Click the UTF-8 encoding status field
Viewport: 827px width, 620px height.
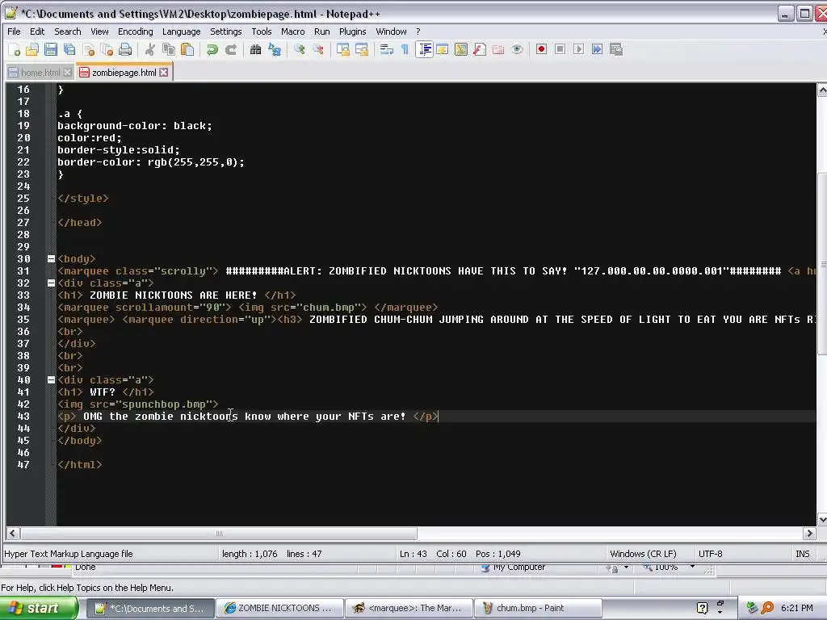pos(711,554)
